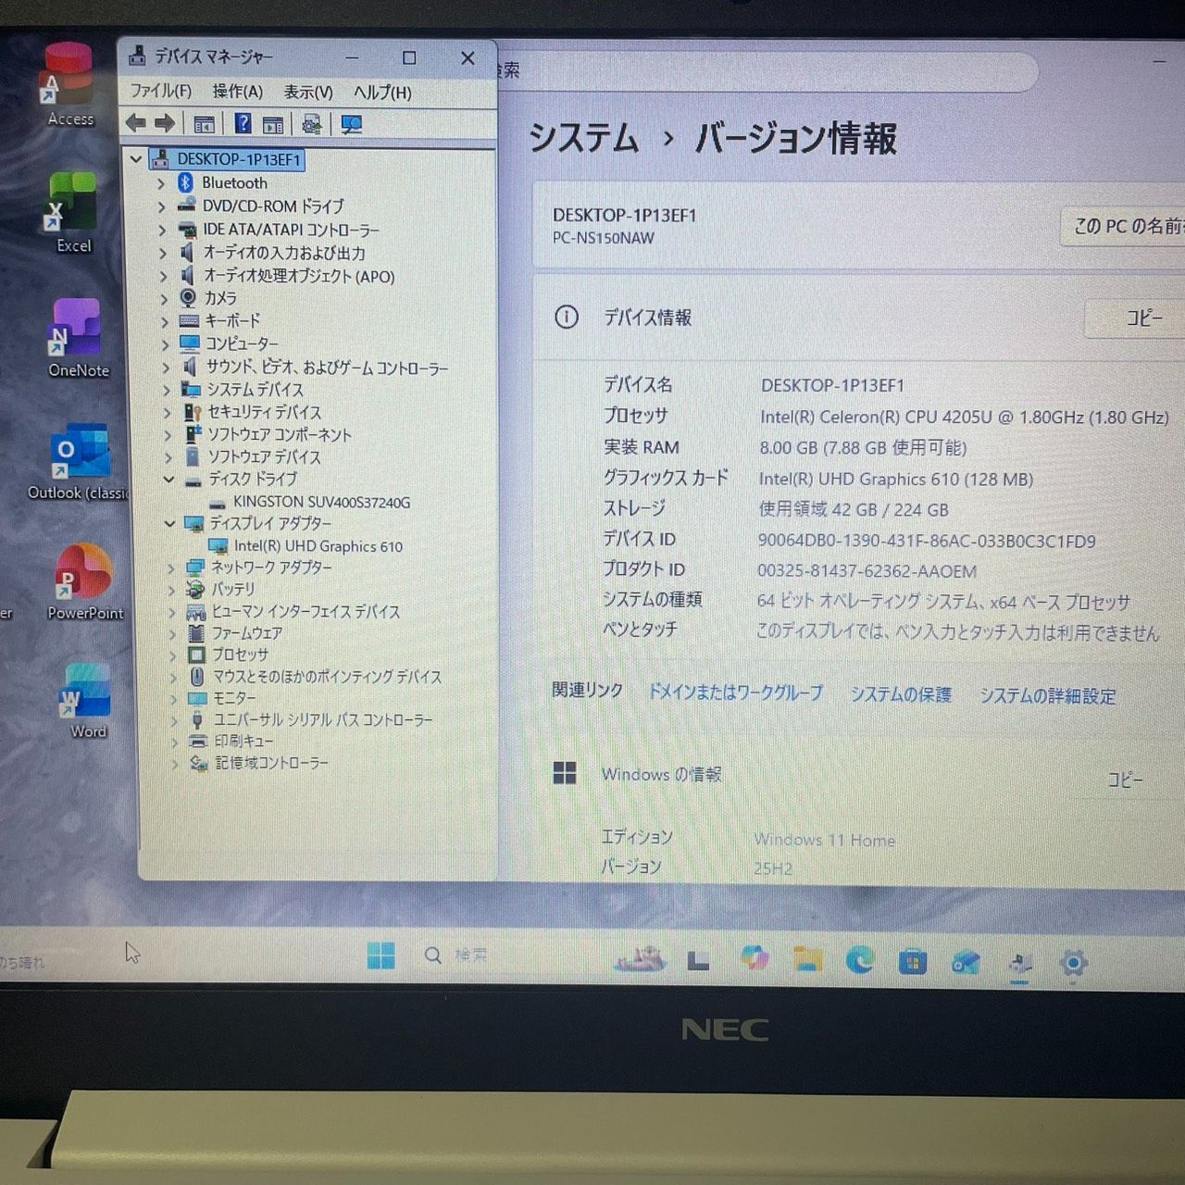Select the ファームウェア icon in the device tree
Image resolution: width=1185 pixels, height=1185 pixels.
[196, 633]
